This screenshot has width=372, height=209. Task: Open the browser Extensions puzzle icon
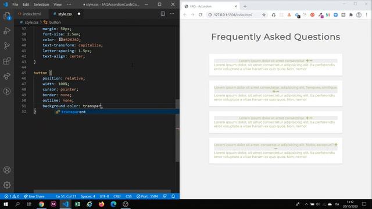(351, 15)
